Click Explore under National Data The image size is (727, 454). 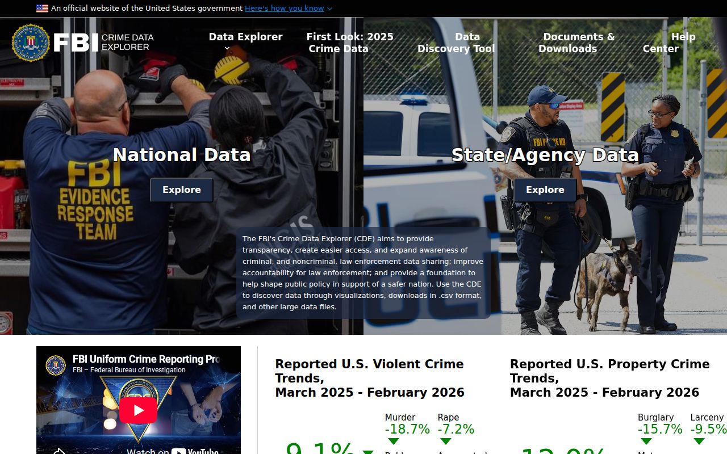182,190
